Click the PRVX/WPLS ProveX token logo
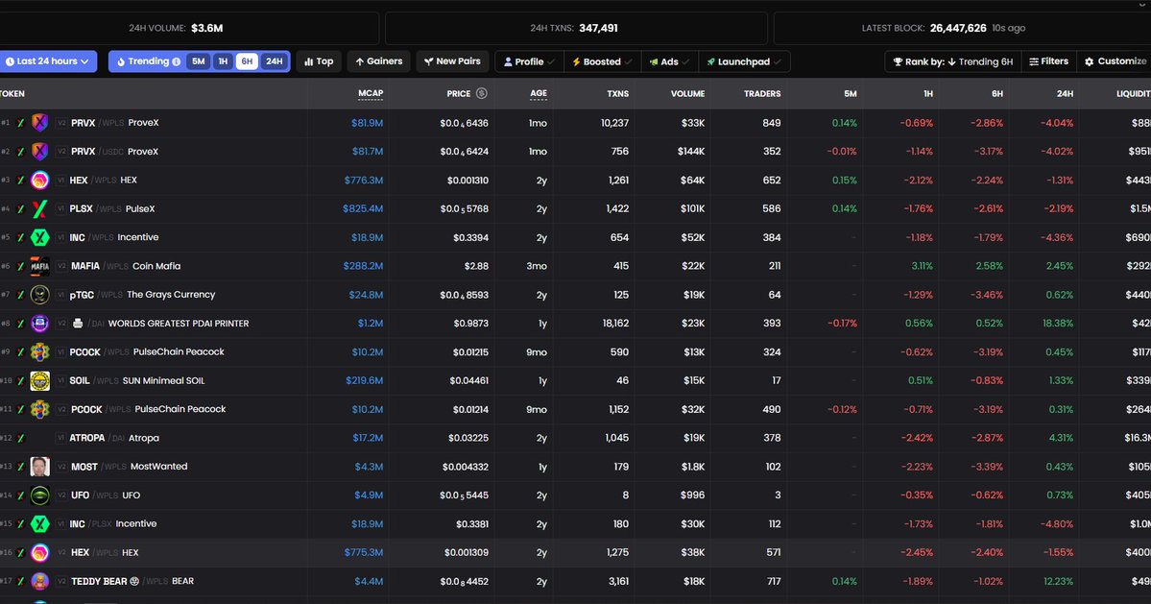The height and width of the screenshot is (604, 1151). (39, 123)
